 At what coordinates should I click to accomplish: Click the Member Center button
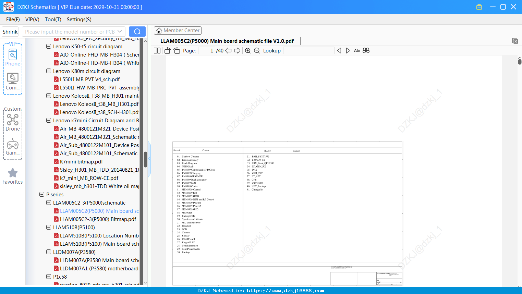point(178,30)
